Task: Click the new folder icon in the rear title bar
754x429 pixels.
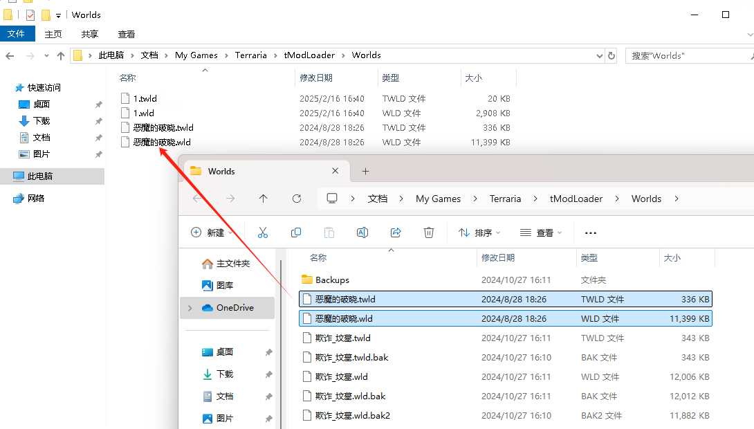Action: [46, 15]
